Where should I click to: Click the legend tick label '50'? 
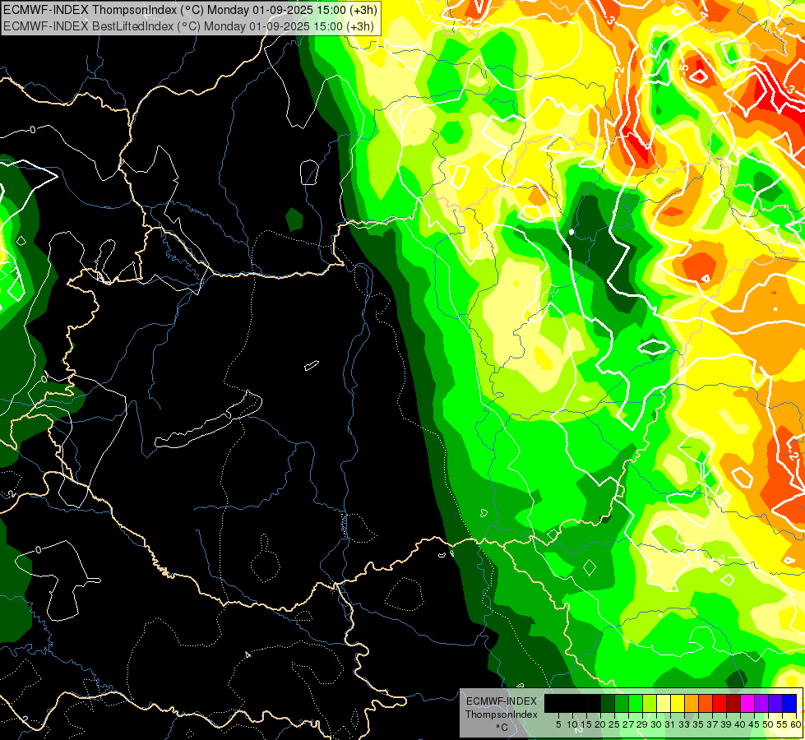(769, 724)
